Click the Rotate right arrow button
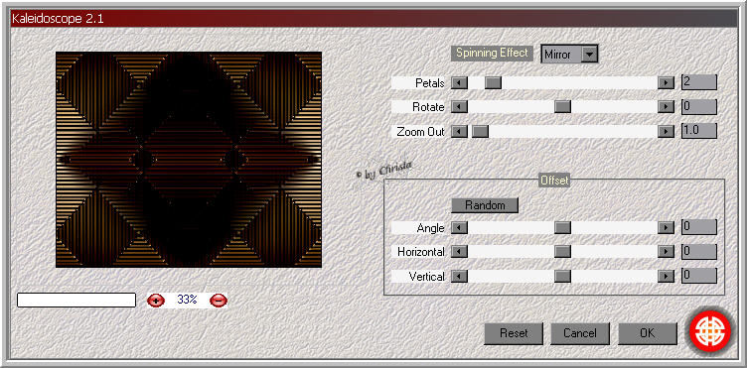The height and width of the screenshot is (368, 747). coord(666,107)
